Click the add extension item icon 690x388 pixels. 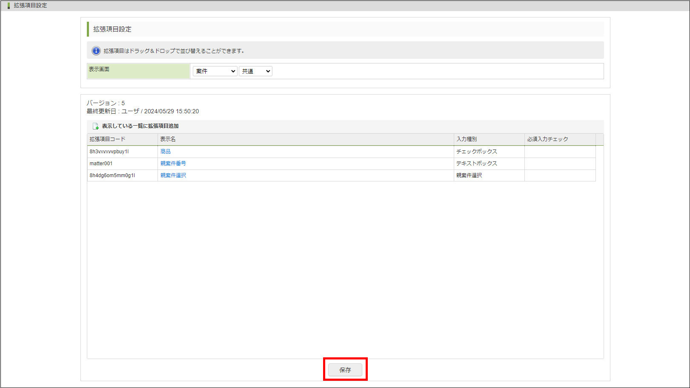point(96,126)
